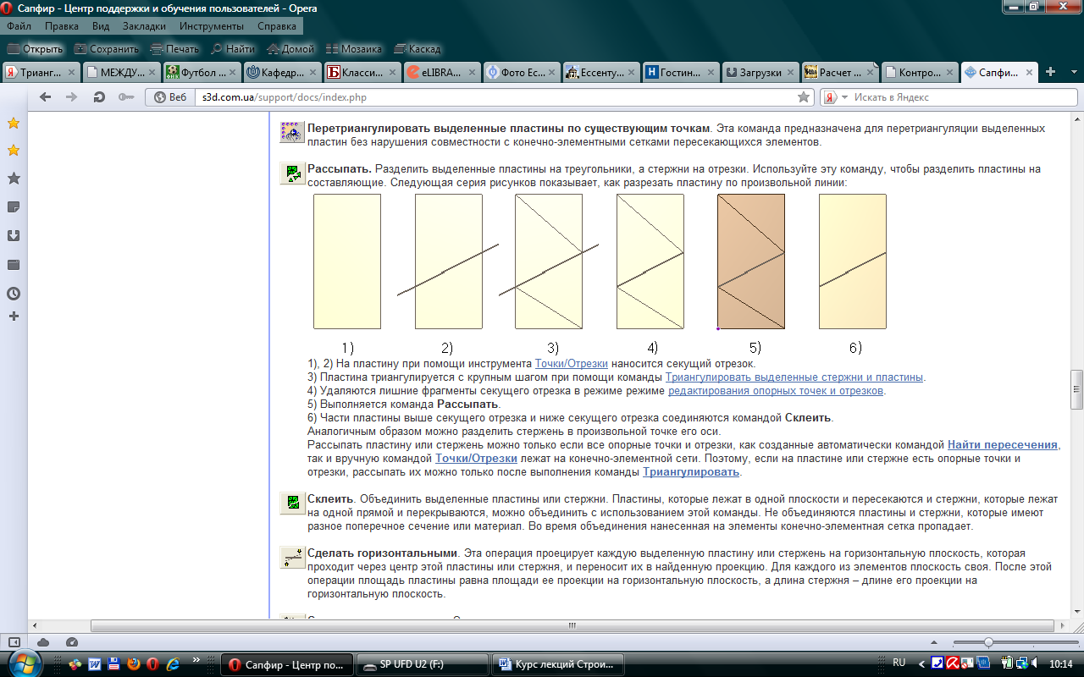Click the horizontal page scrollbar
Screen dimensions: 1084x677
pos(572,626)
